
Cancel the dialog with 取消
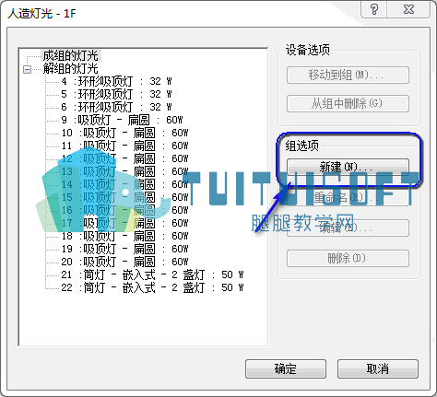pos(378,368)
